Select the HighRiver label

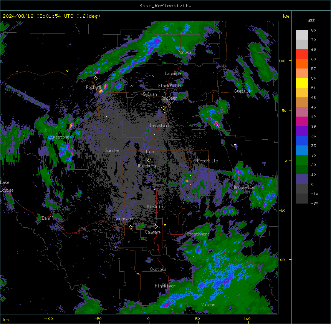165,286
